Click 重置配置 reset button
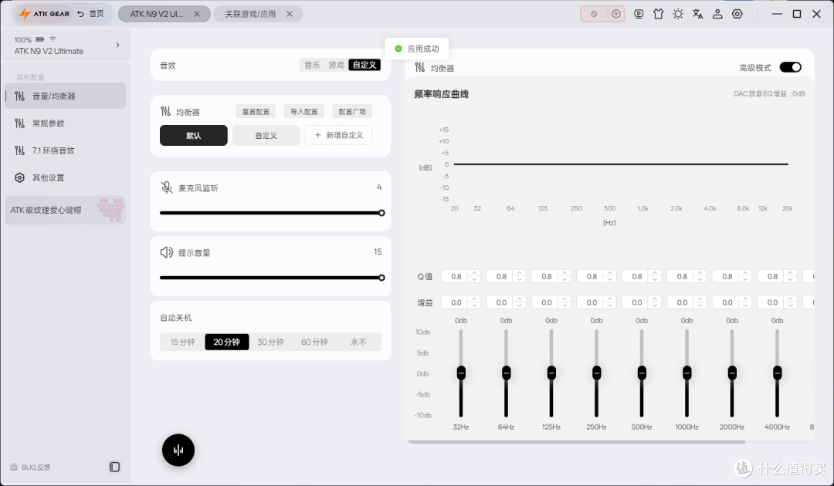The width and height of the screenshot is (834, 486). pos(256,112)
